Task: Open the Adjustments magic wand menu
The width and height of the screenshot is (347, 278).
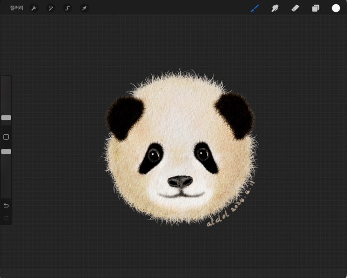Action: point(50,8)
